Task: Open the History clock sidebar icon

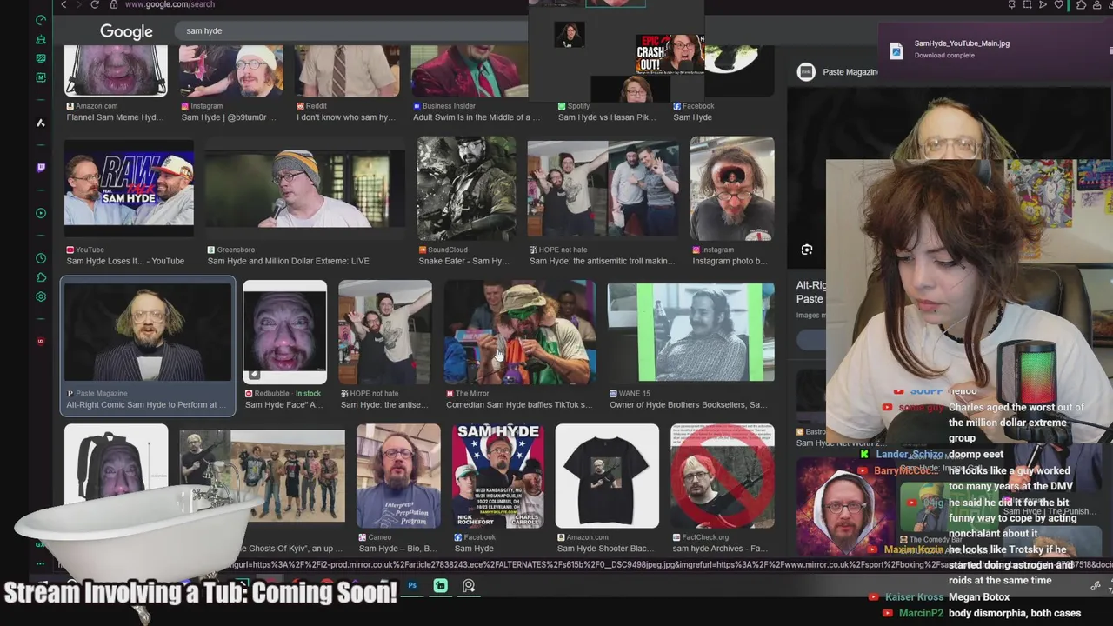Action: [41, 258]
